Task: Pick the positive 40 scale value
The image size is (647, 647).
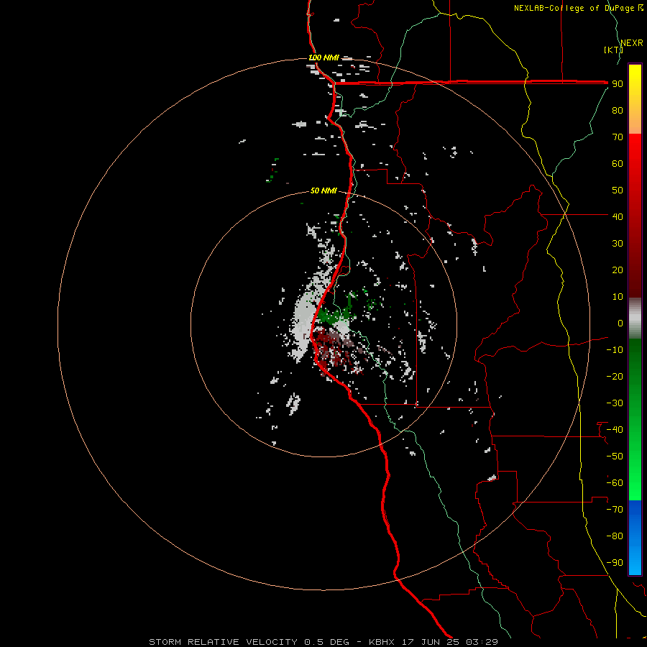Action: [x=618, y=216]
